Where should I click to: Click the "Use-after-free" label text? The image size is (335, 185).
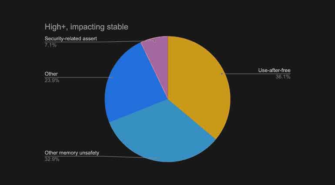(x=274, y=71)
